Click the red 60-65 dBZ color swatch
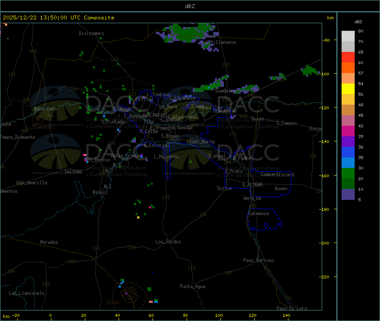Viewport: 380px width, 321px height. [x=348, y=57]
